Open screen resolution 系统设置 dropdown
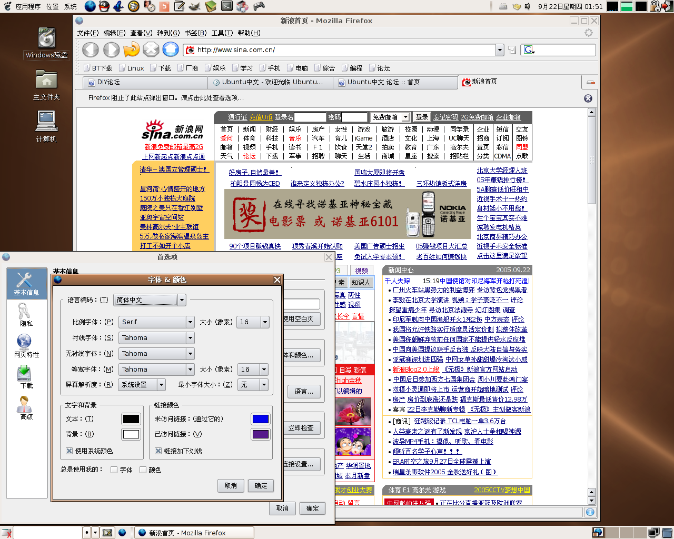The image size is (674, 539). 142,385
